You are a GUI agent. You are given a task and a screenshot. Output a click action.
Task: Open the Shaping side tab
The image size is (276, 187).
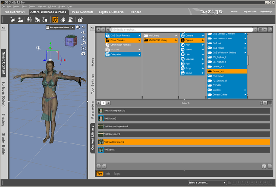click(x=4, y=120)
